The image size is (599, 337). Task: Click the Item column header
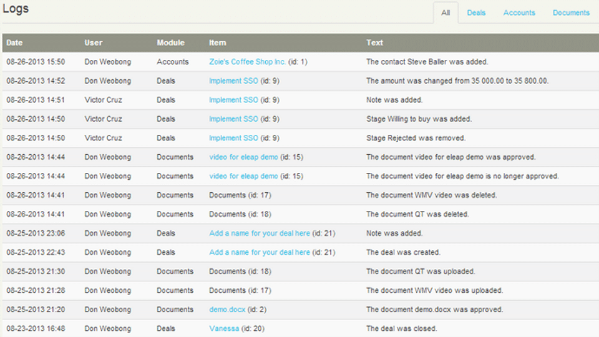pyautogui.click(x=217, y=43)
